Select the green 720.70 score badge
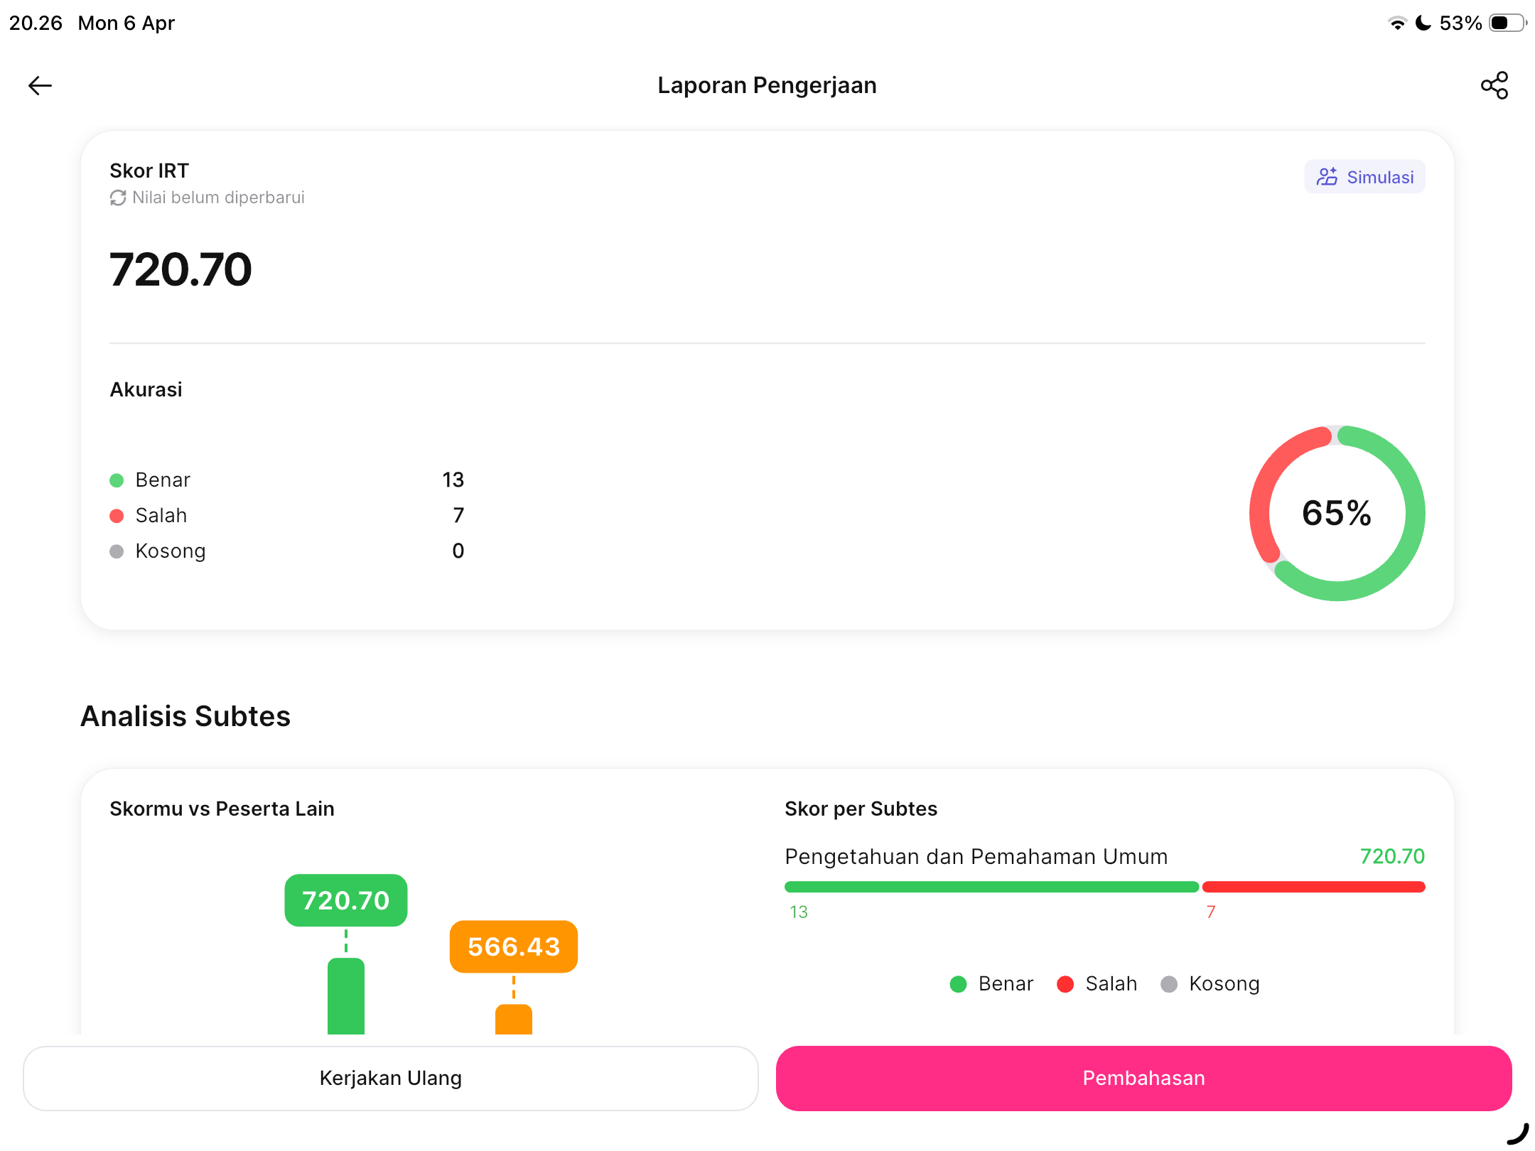 coord(346,900)
